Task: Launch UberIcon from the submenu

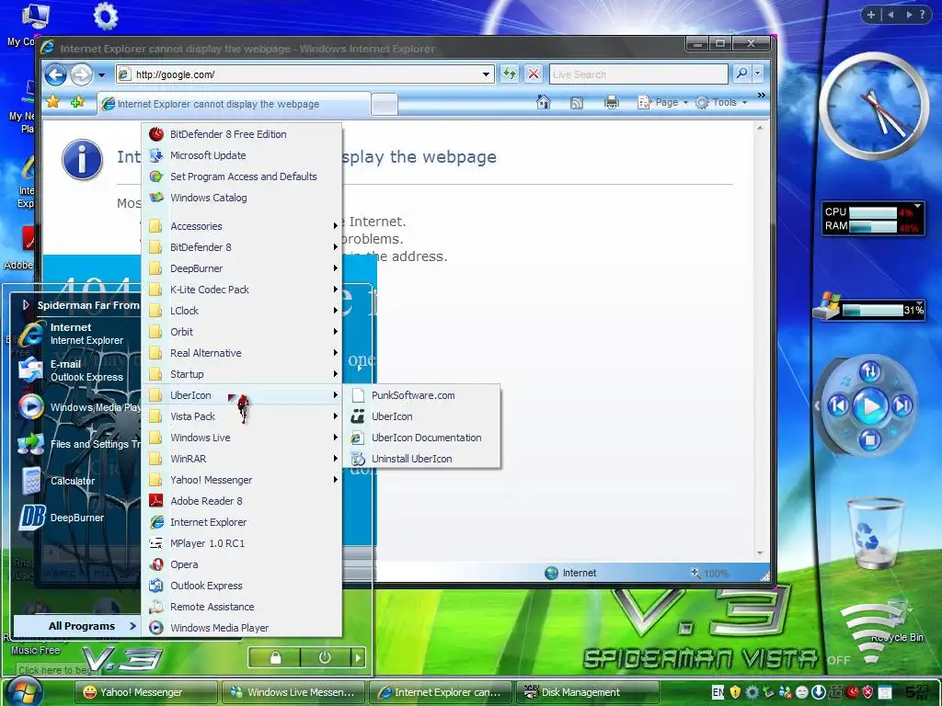Action: coord(421,416)
